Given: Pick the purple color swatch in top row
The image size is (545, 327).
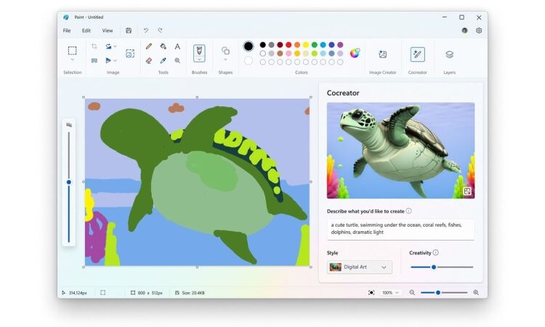Looking at the screenshot, I should coord(340,45).
